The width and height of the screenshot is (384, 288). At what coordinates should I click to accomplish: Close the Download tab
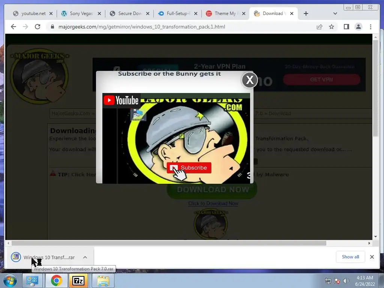pyautogui.click(x=292, y=13)
